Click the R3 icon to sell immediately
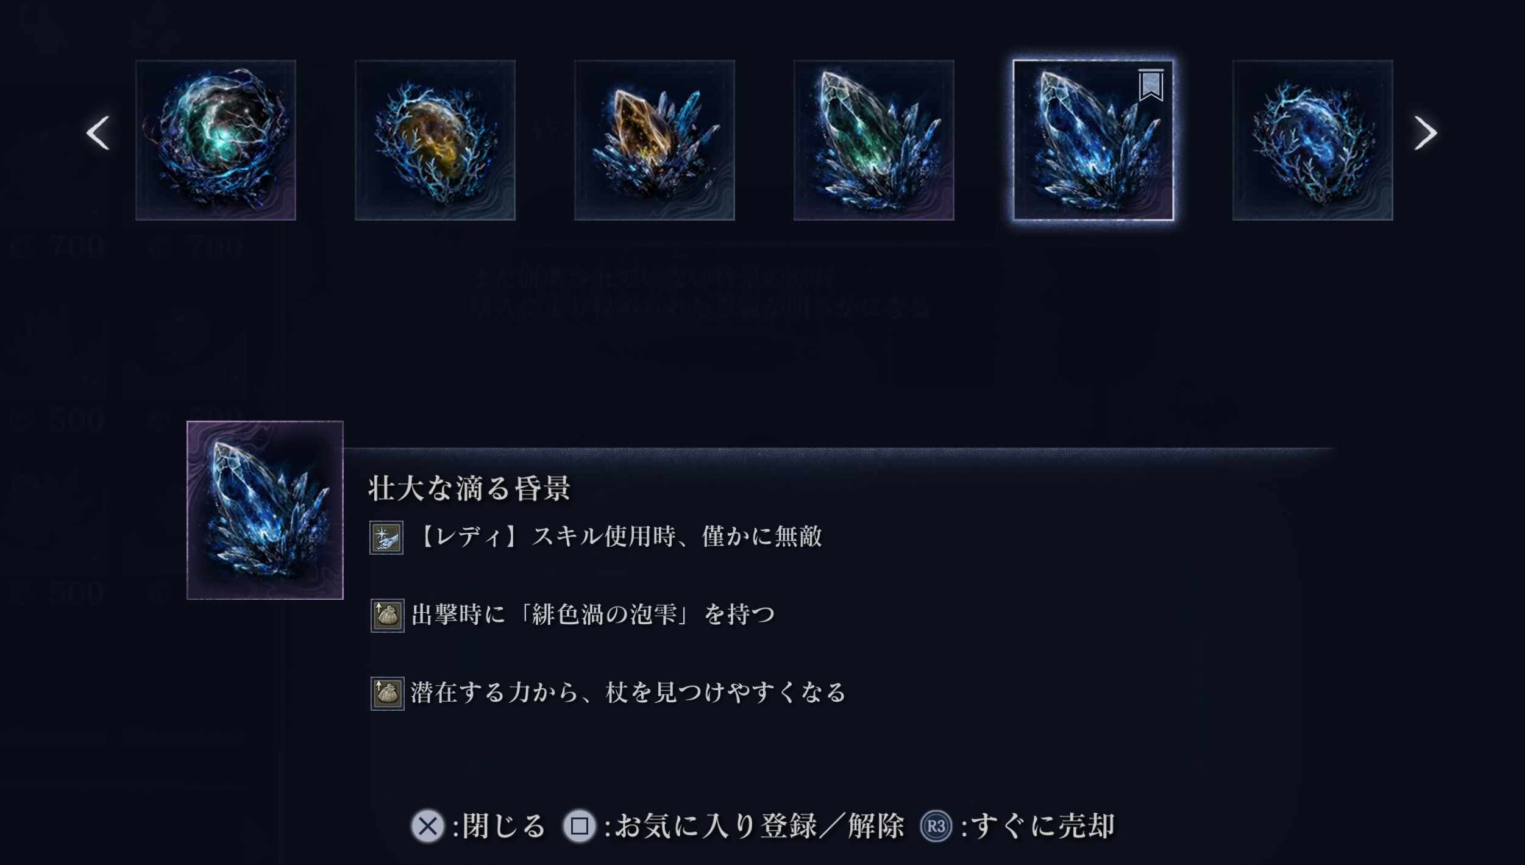 (x=936, y=827)
